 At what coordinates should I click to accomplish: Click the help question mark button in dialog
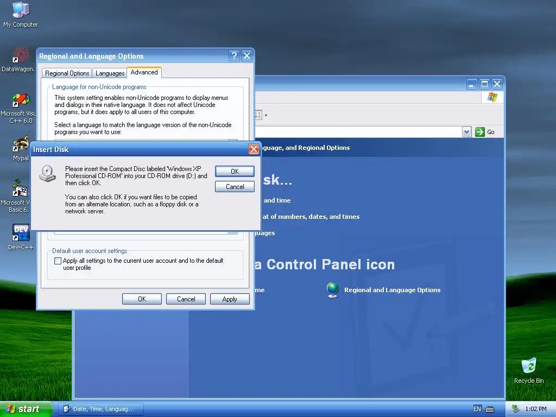click(234, 56)
